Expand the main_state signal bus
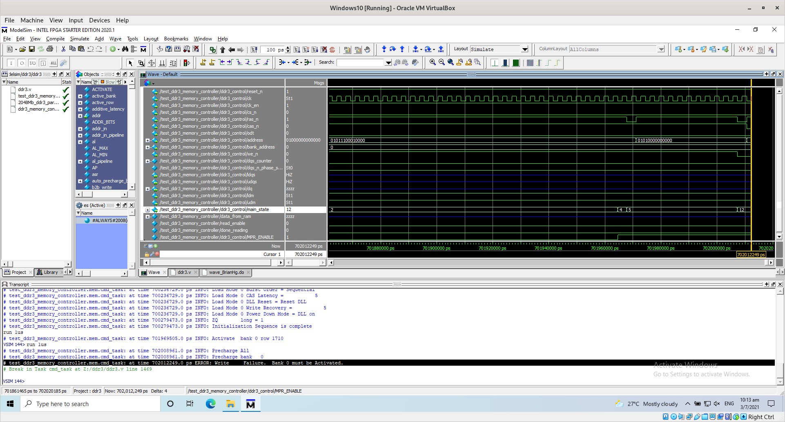The width and height of the screenshot is (785, 422). coord(147,210)
